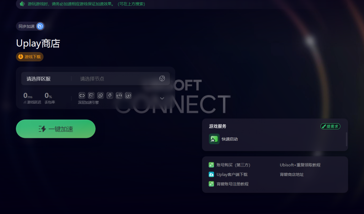Click the second deep acceleration engine icon

(91, 96)
